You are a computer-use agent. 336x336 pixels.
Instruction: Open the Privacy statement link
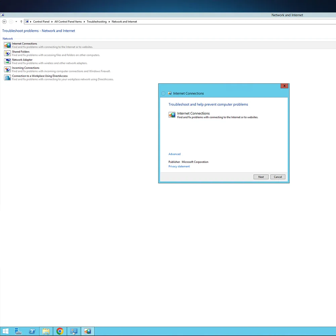pyautogui.click(x=179, y=166)
